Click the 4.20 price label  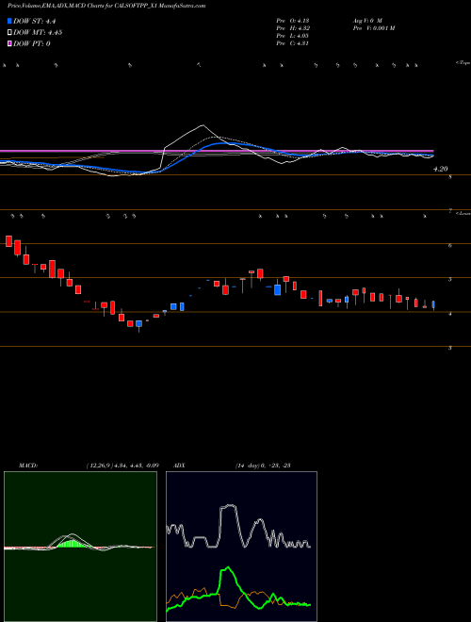point(441,169)
